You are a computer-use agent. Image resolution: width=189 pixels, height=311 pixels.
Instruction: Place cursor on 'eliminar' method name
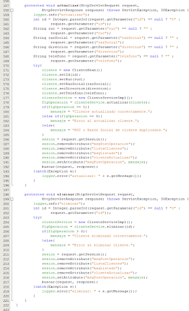coord(65,194)
